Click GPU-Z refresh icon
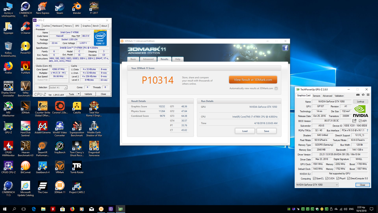 tap(363, 95)
